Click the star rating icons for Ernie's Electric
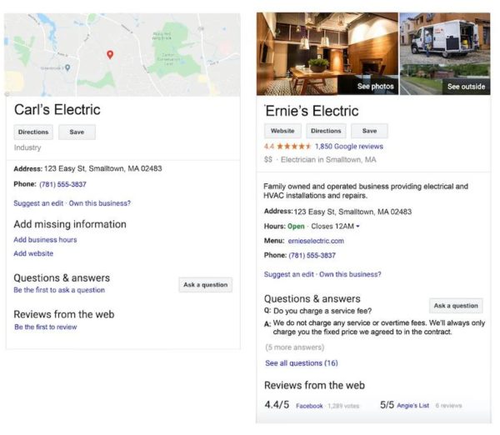The height and width of the screenshot is (435, 500). pyautogui.click(x=294, y=146)
